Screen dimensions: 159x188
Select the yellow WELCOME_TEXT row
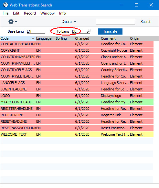(x=77, y=134)
